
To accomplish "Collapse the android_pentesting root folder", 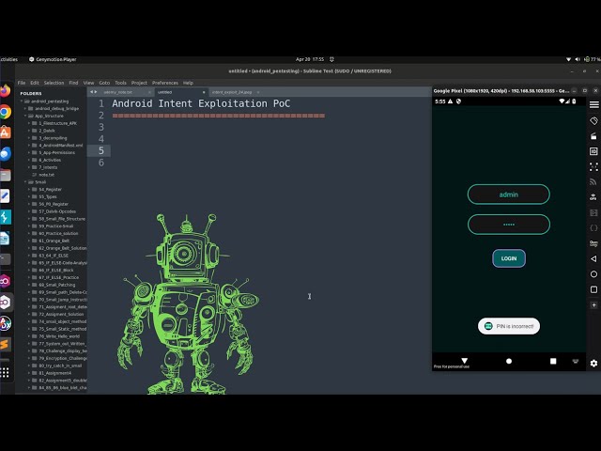I will coord(22,101).
